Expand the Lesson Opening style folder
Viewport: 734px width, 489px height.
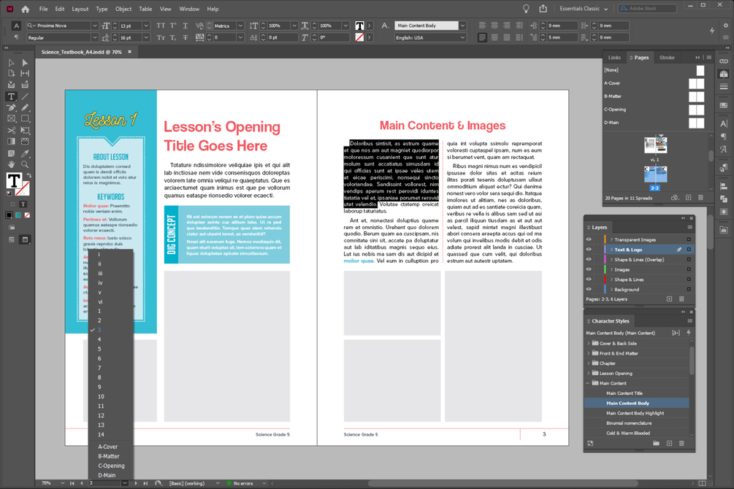[x=589, y=374]
